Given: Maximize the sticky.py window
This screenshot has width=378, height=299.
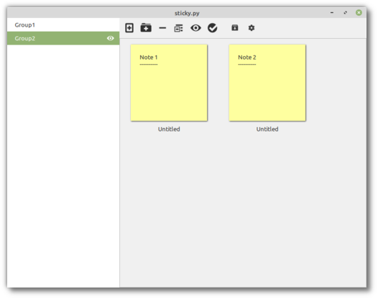Looking at the screenshot, I should pyautogui.click(x=346, y=12).
